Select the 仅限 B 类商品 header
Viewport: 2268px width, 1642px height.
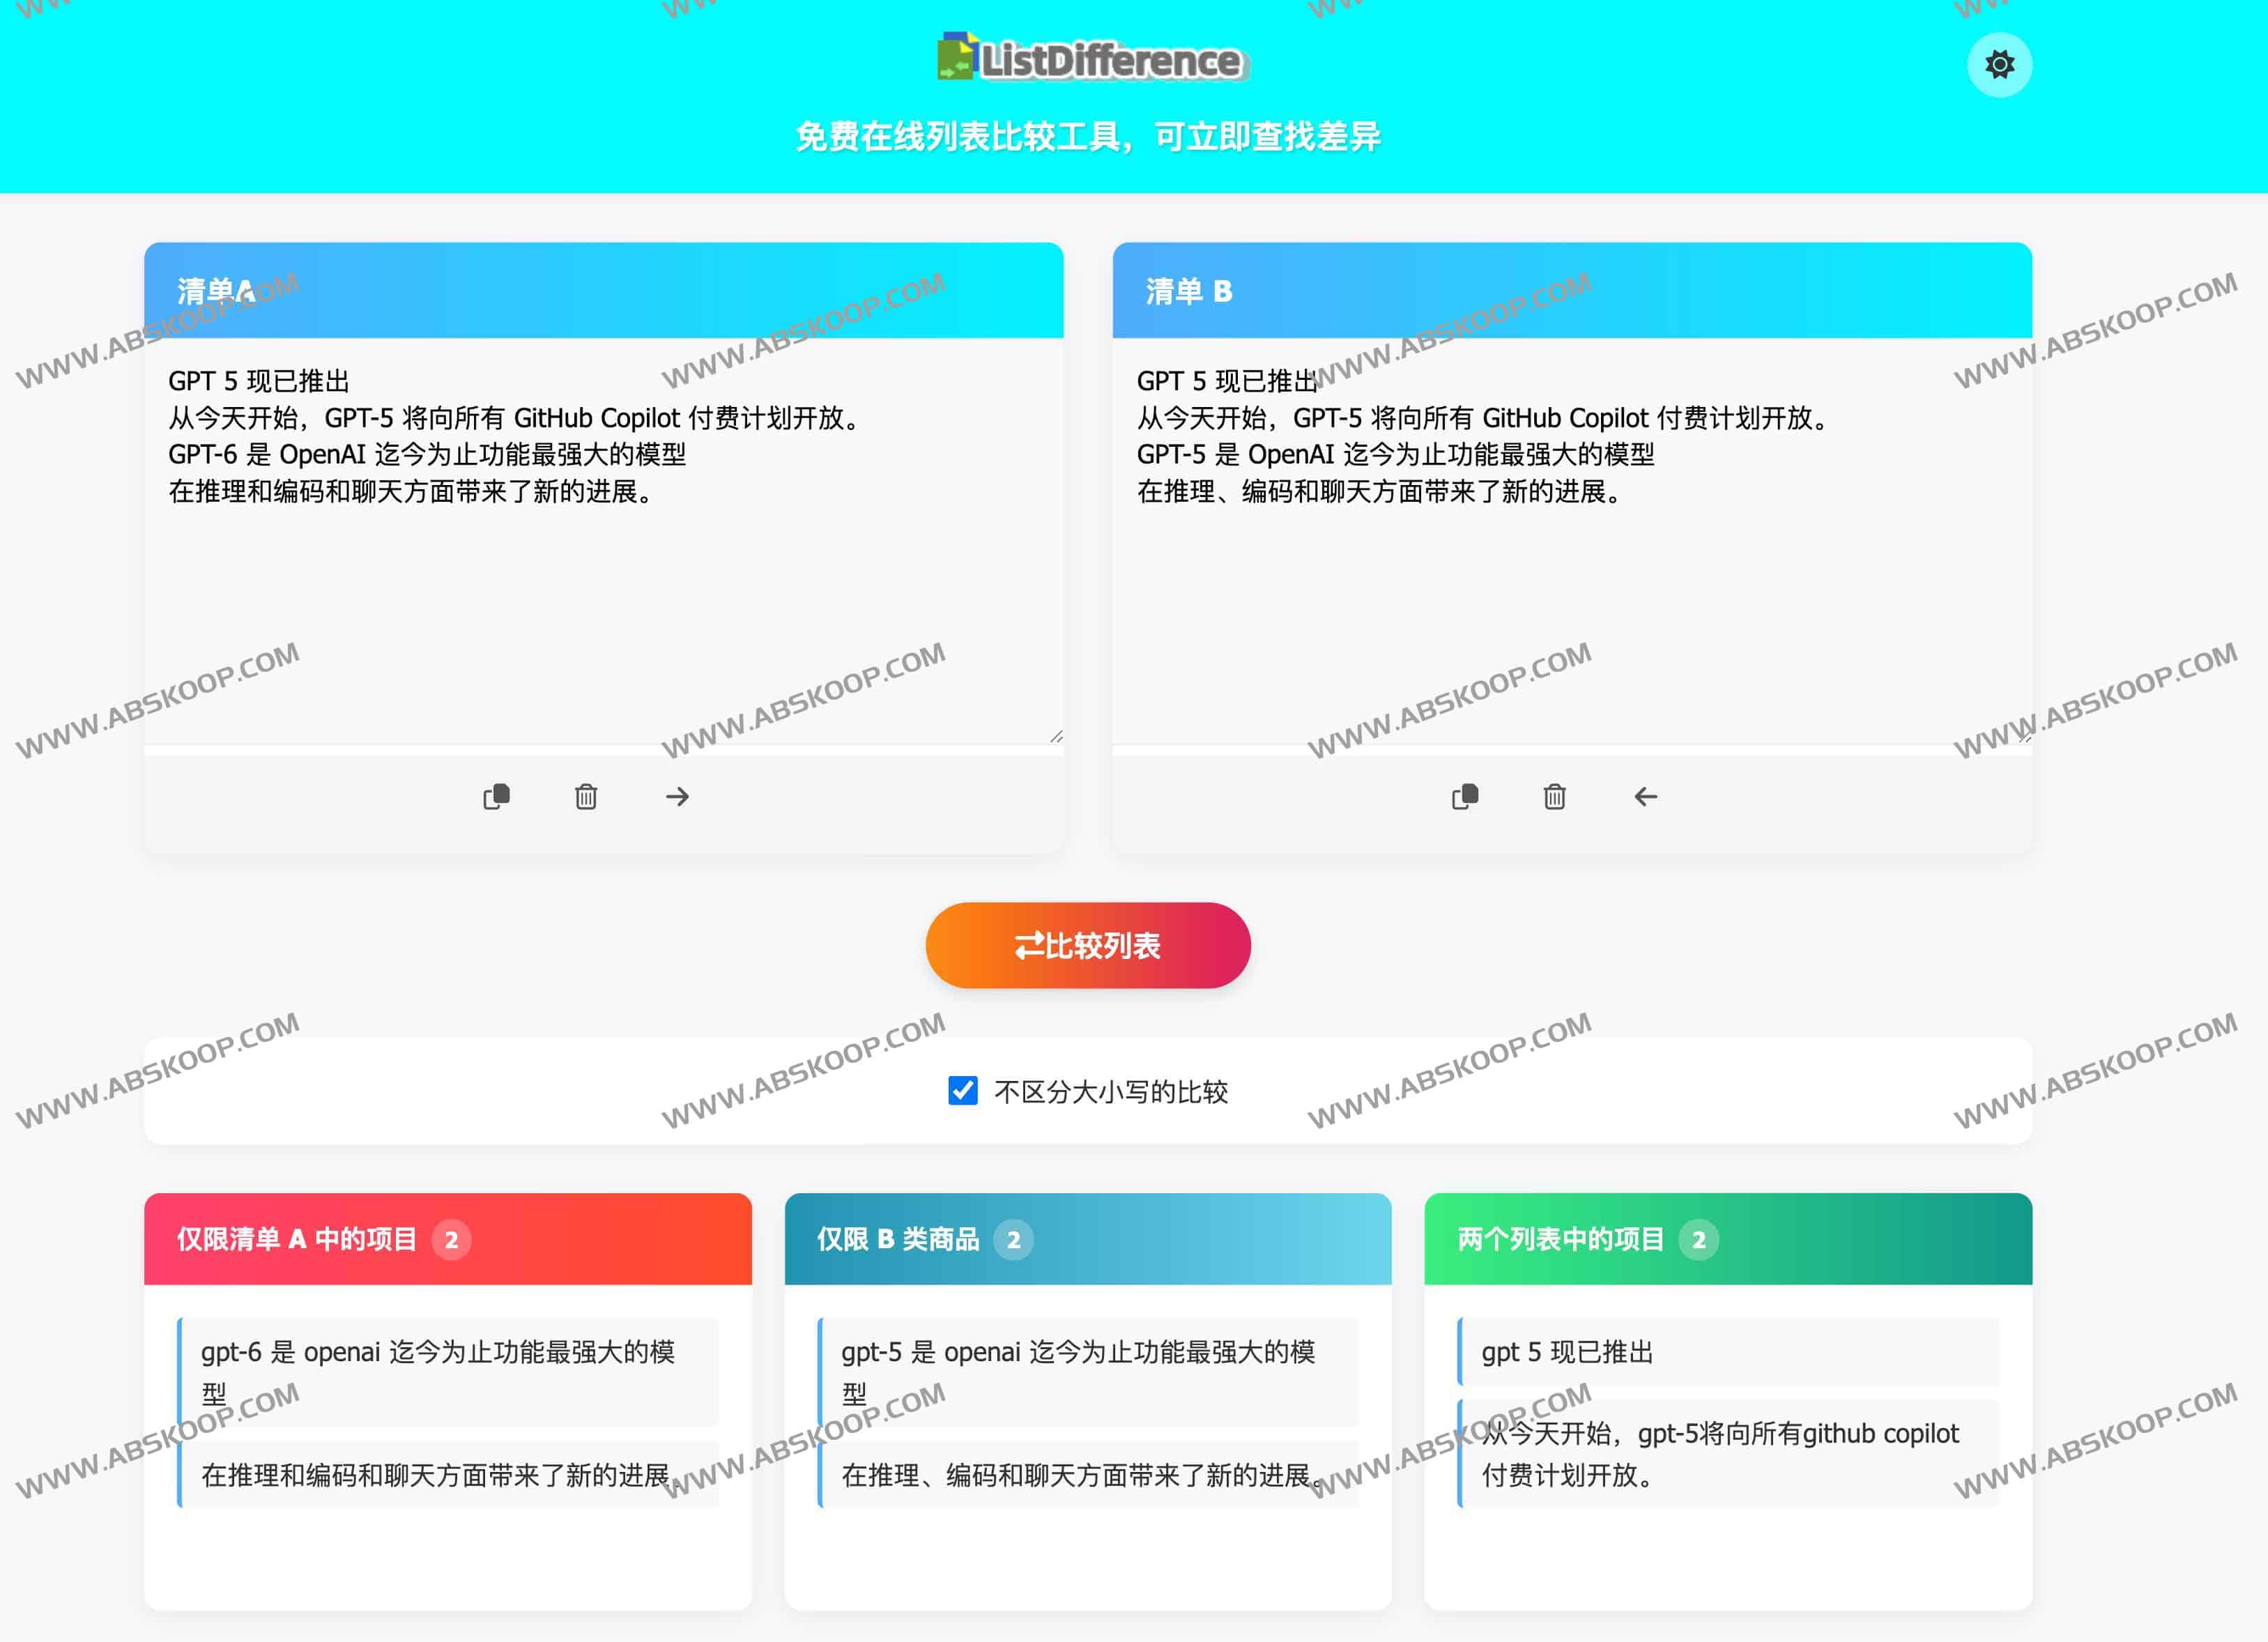pyautogui.click(x=897, y=1239)
